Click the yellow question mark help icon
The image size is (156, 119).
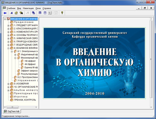[x=62, y=13]
